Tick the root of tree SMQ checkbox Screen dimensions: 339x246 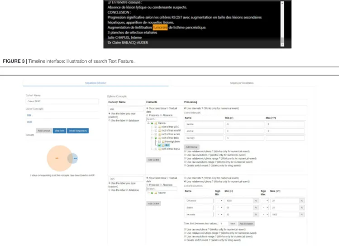click(156, 149)
